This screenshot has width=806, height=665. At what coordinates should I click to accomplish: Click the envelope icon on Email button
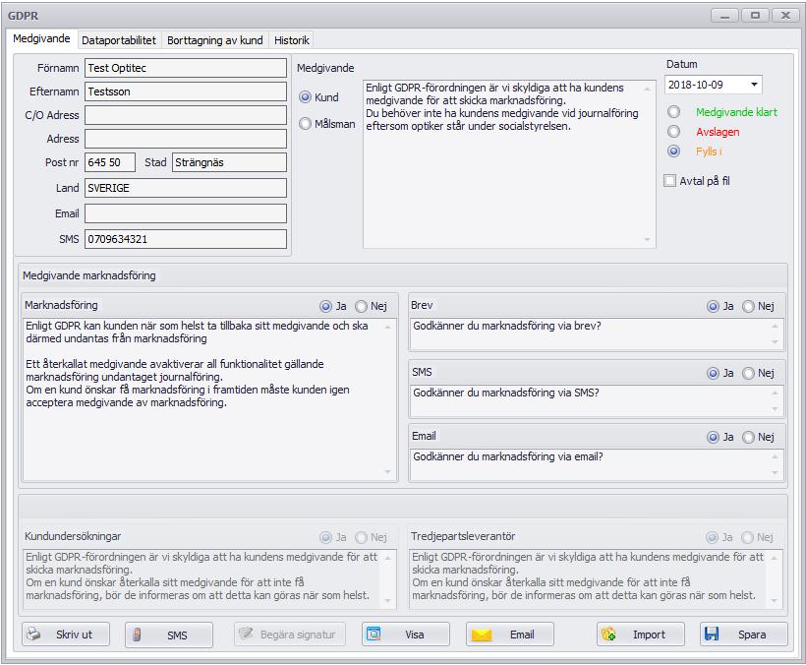point(482,635)
